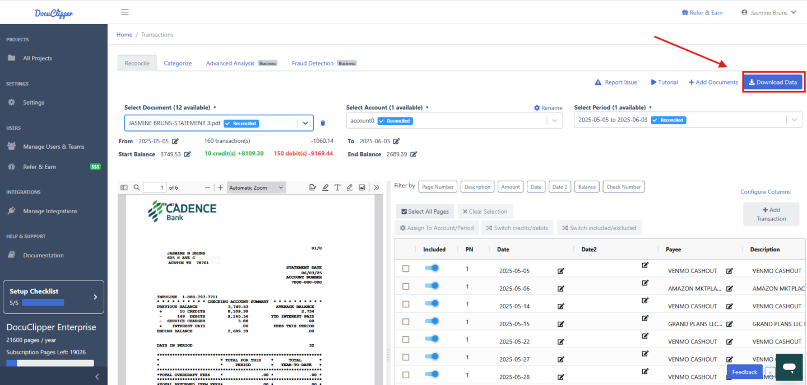Open the account0 account dropdown

(x=454, y=121)
